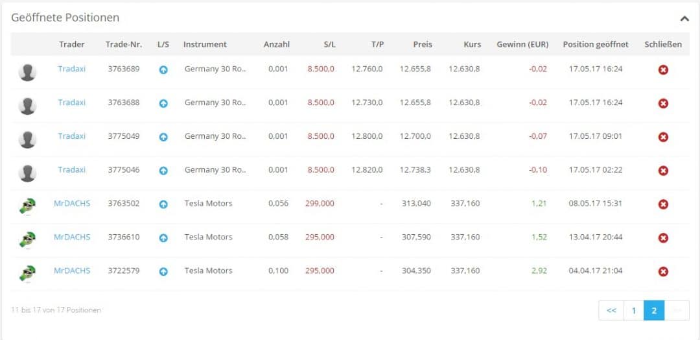Select page 2 in pagination

(x=654, y=311)
